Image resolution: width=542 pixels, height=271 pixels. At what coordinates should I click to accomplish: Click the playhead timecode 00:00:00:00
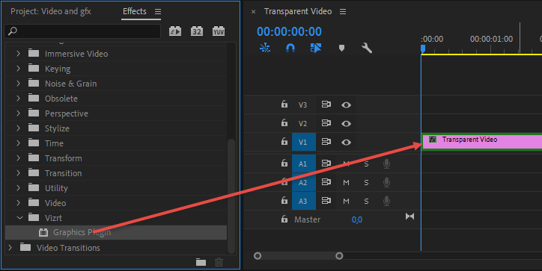point(289,31)
